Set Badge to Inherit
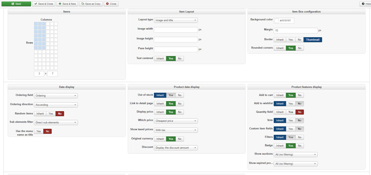371x175 pixels. 280,146
